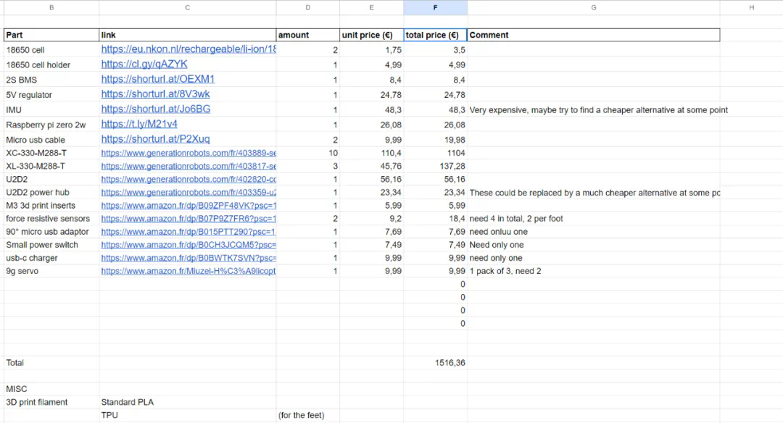This screenshot has height=423, width=783.
Task: Open the Amazon link for 9g servo
Action: [x=188, y=271]
